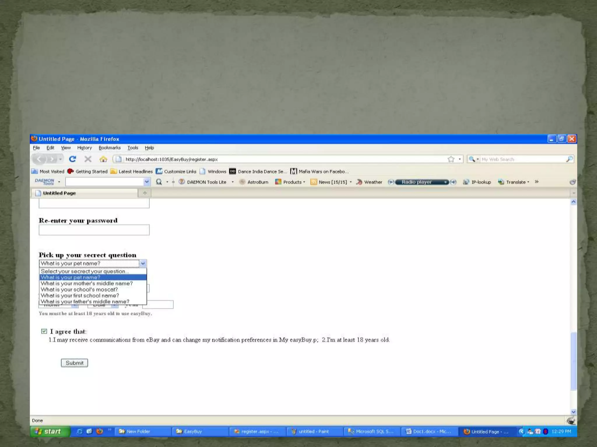Select 'What is your first school name?' option

[80, 296]
